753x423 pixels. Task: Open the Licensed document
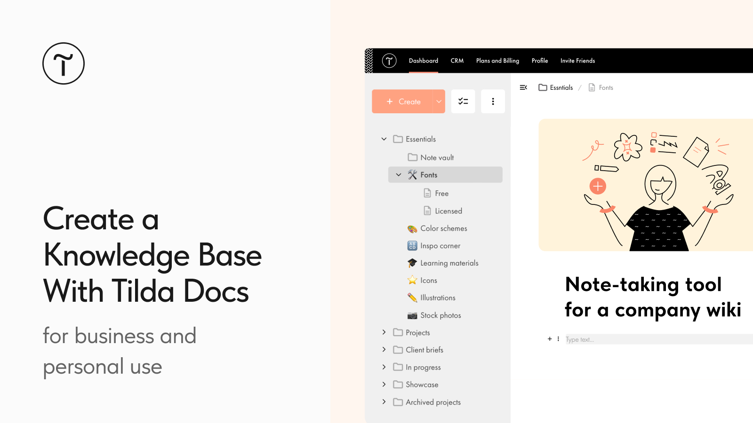point(448,211)
